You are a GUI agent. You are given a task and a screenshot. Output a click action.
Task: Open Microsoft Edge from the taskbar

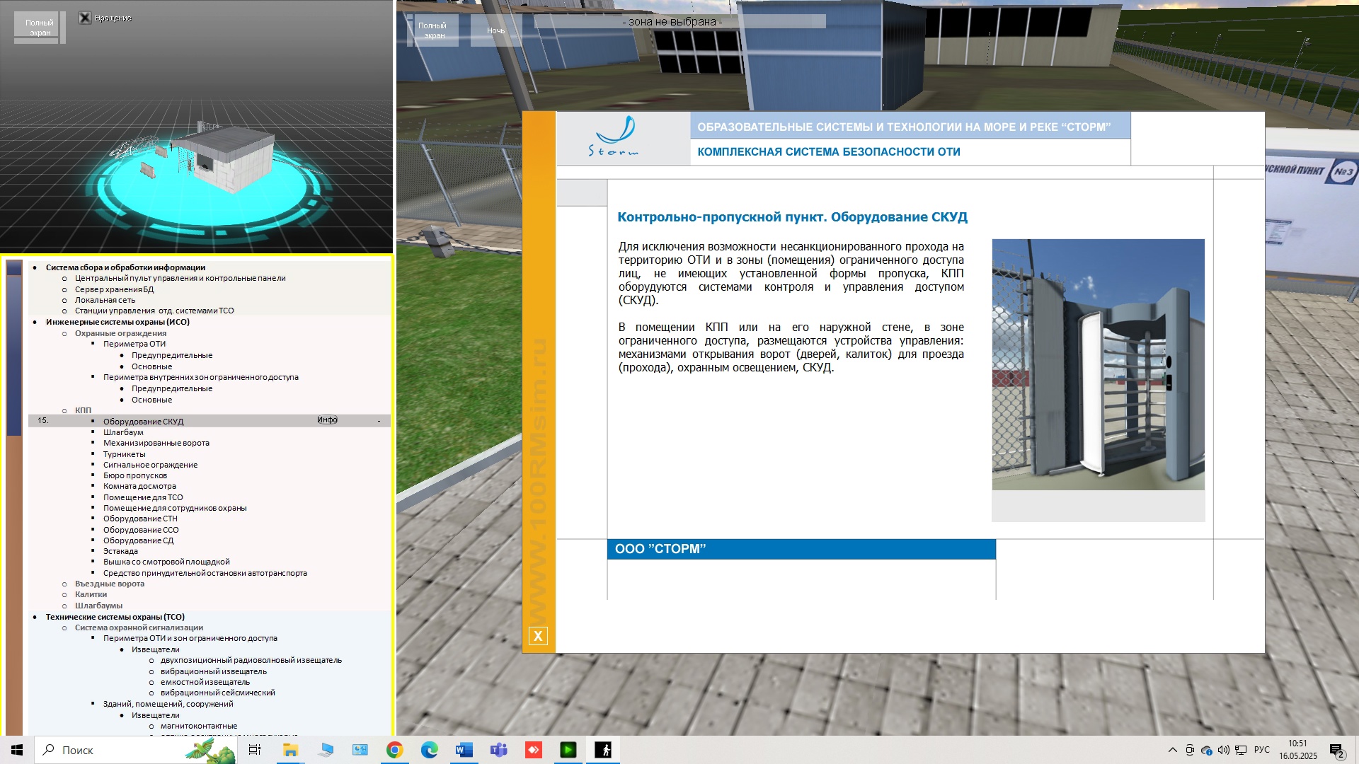click(430, 750)
